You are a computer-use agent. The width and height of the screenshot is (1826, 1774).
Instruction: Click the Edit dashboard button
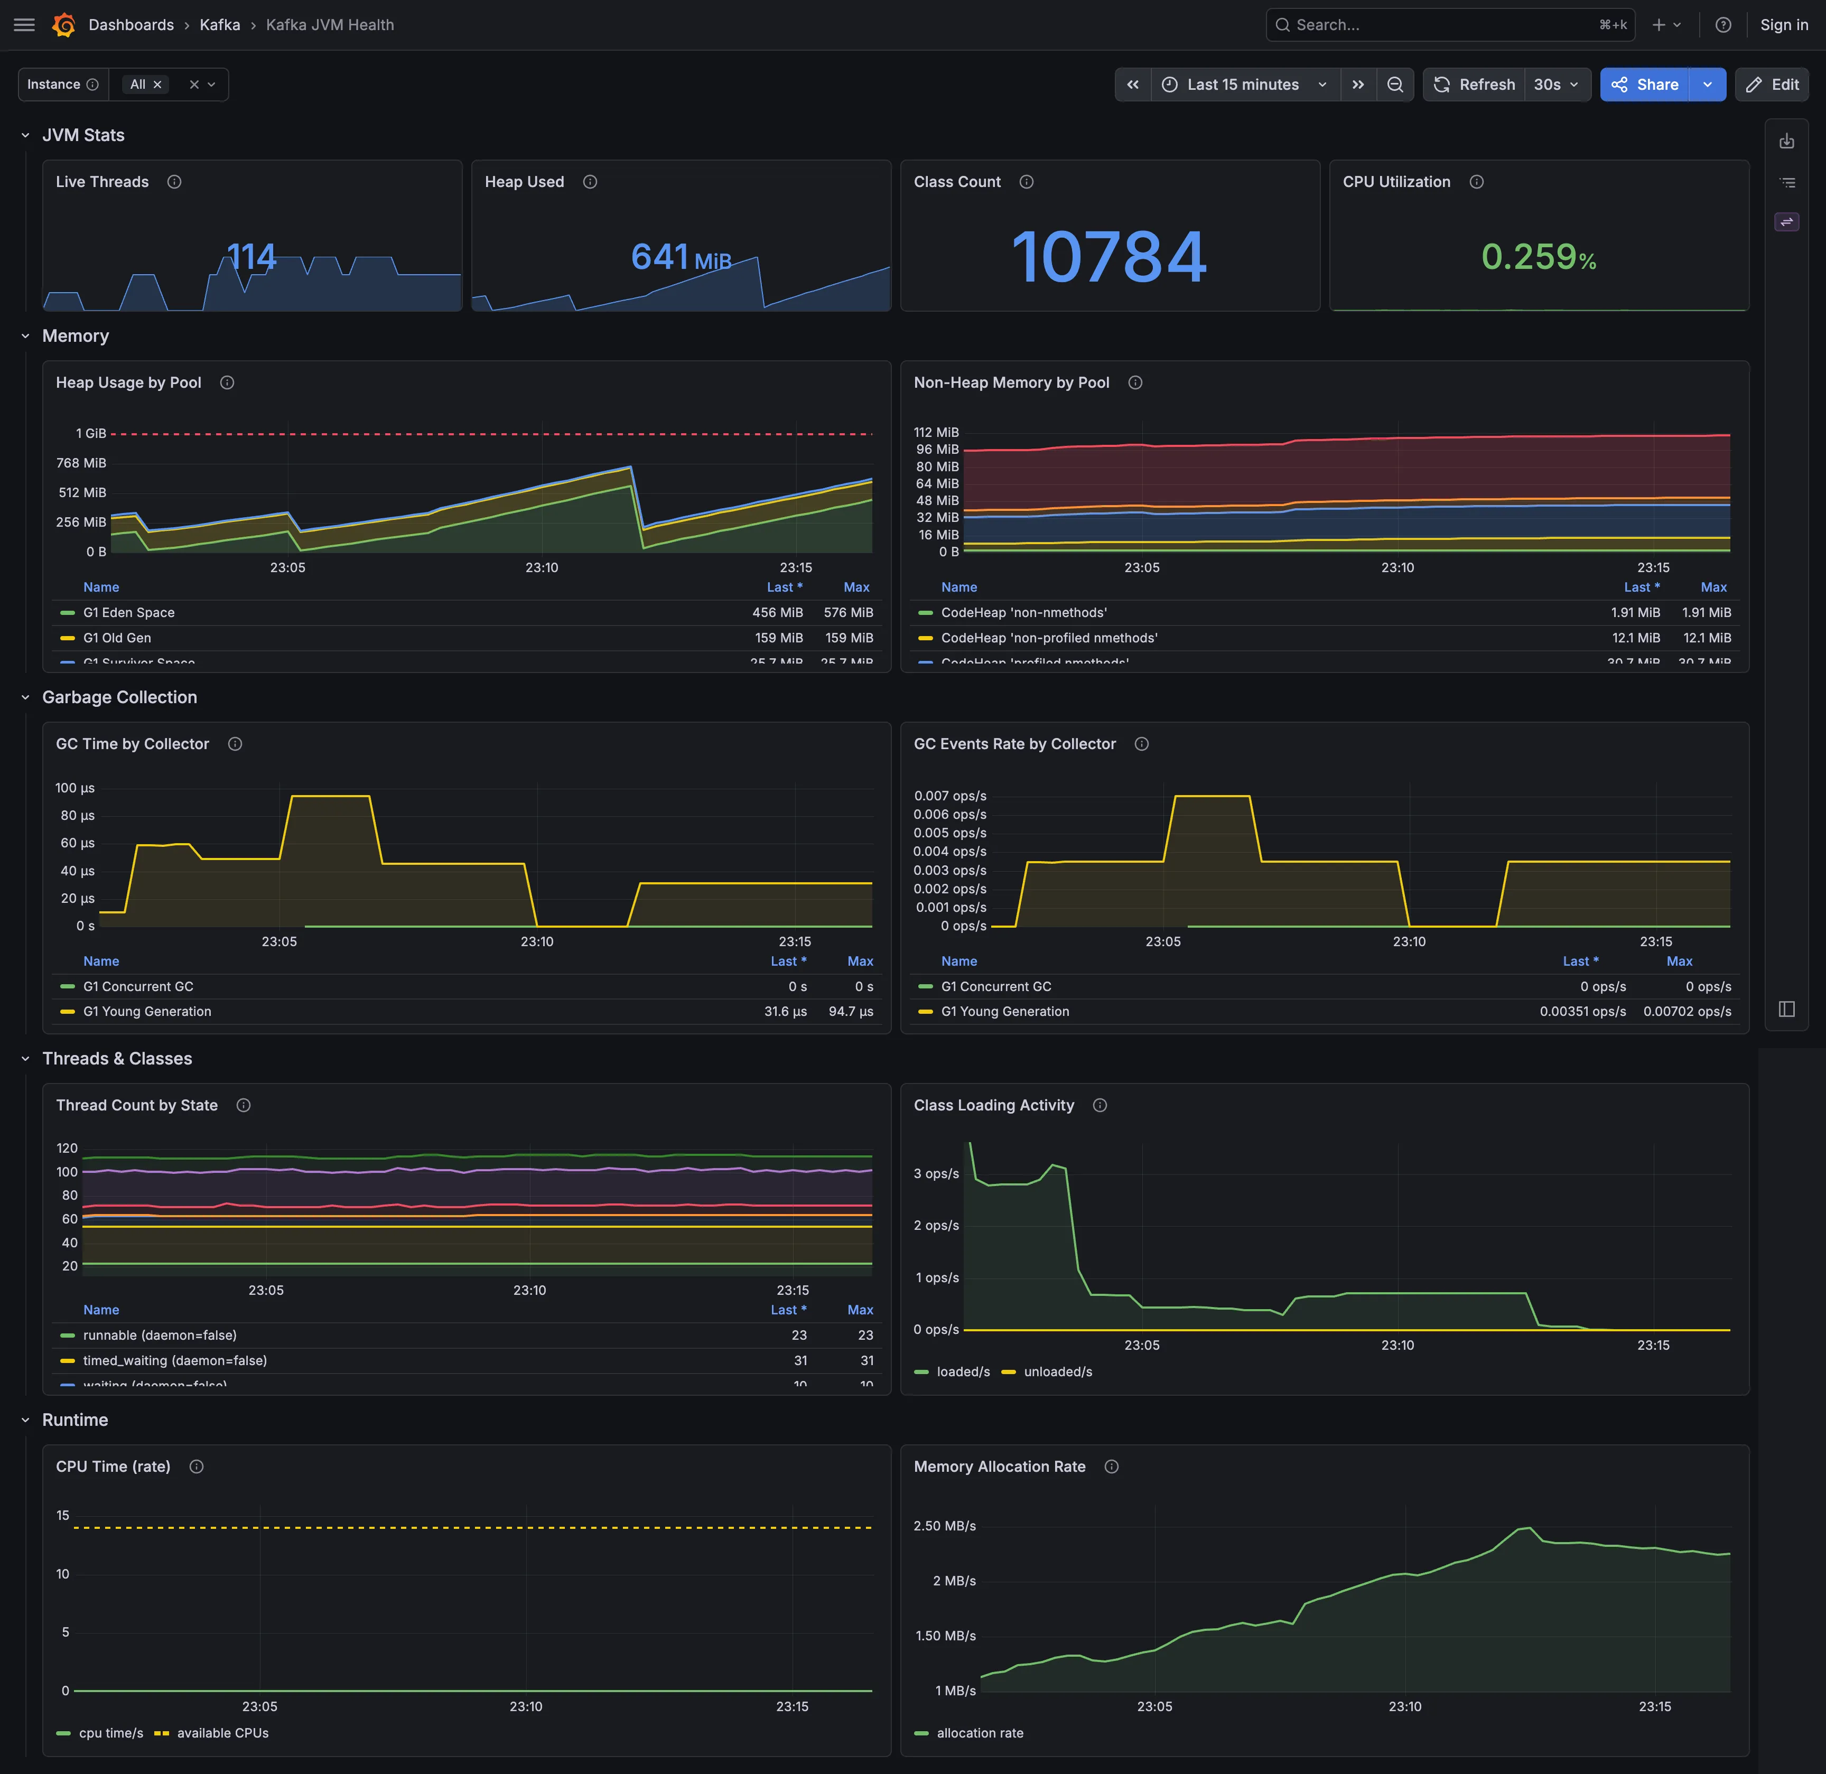(x=1772, y=85)
